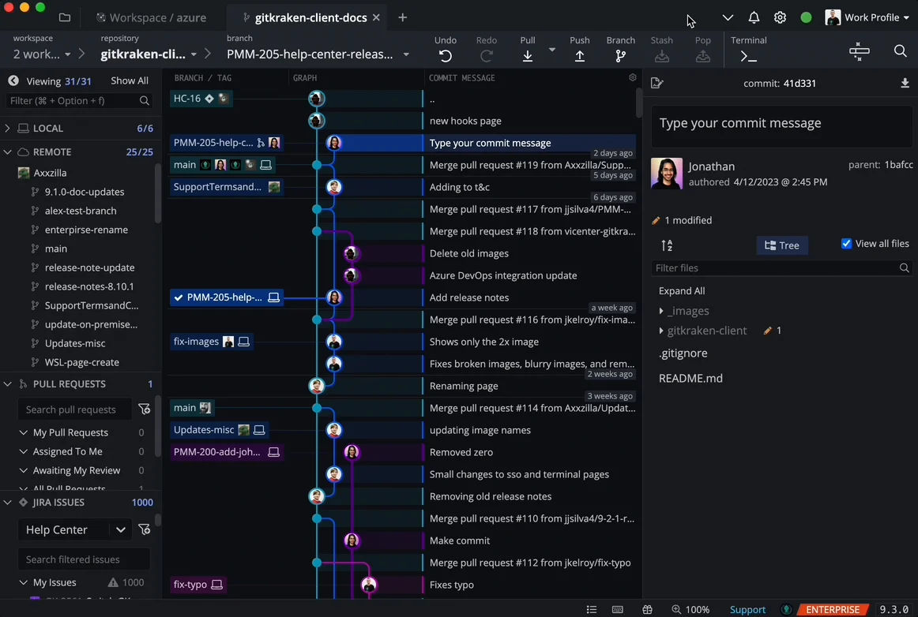
Task: Click Show All in left panel
Action: [x=130, y=80]
